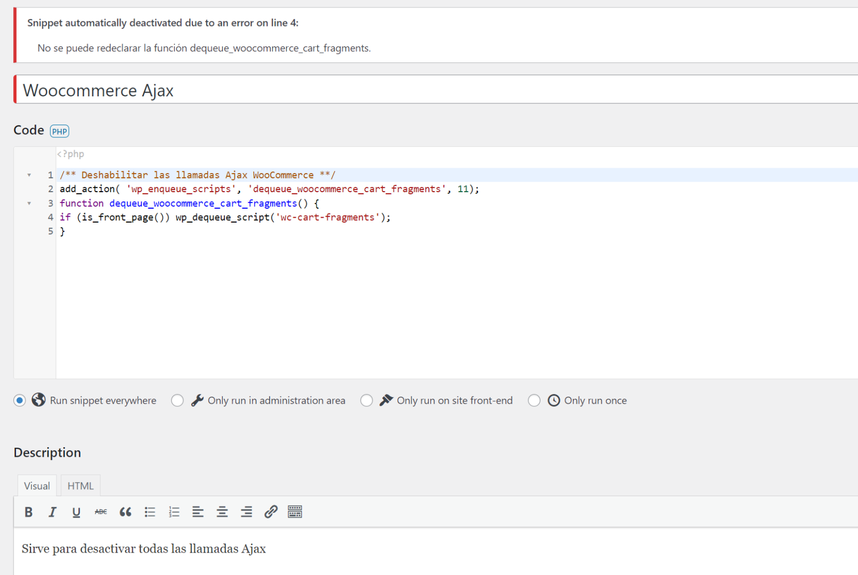Insert a numbered list
The image size is (858, 575).
pos(174,512)
